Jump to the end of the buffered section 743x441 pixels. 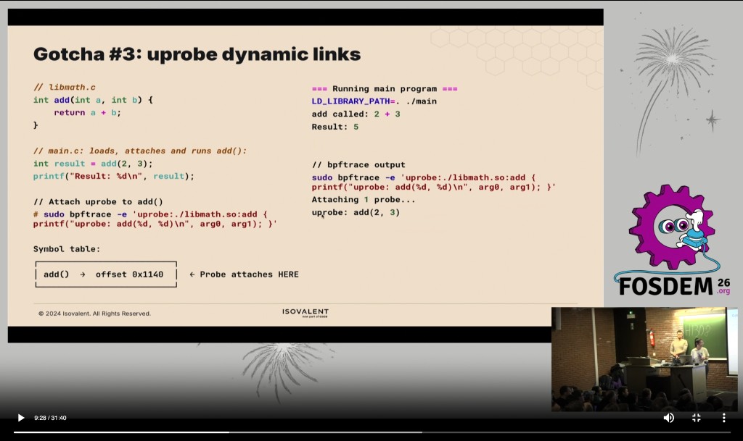[x=421, y=432]
